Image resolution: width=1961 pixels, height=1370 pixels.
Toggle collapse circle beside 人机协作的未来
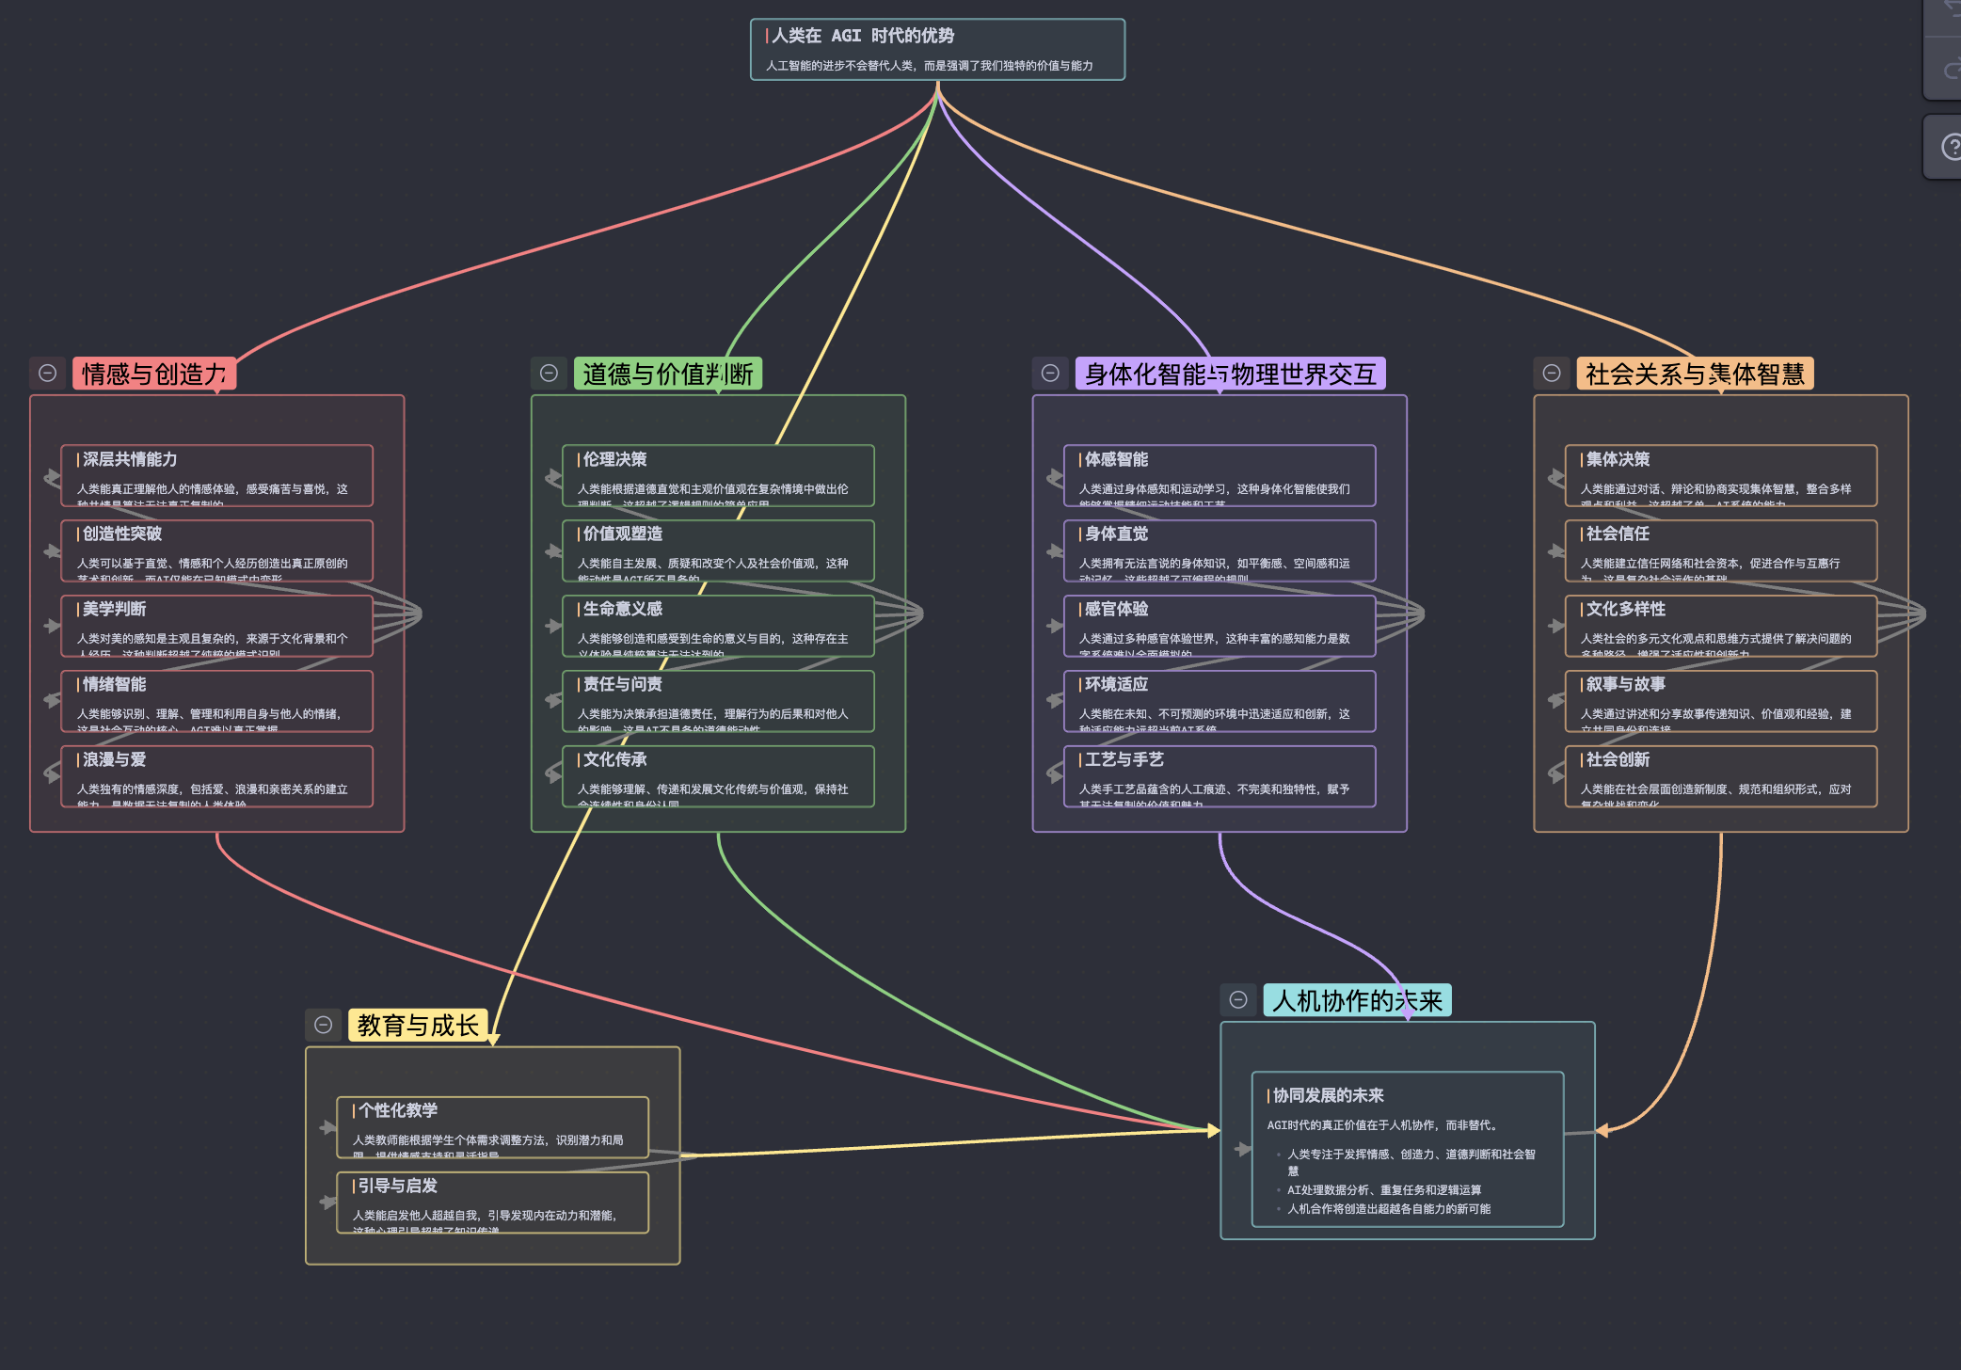[1238, 999]
